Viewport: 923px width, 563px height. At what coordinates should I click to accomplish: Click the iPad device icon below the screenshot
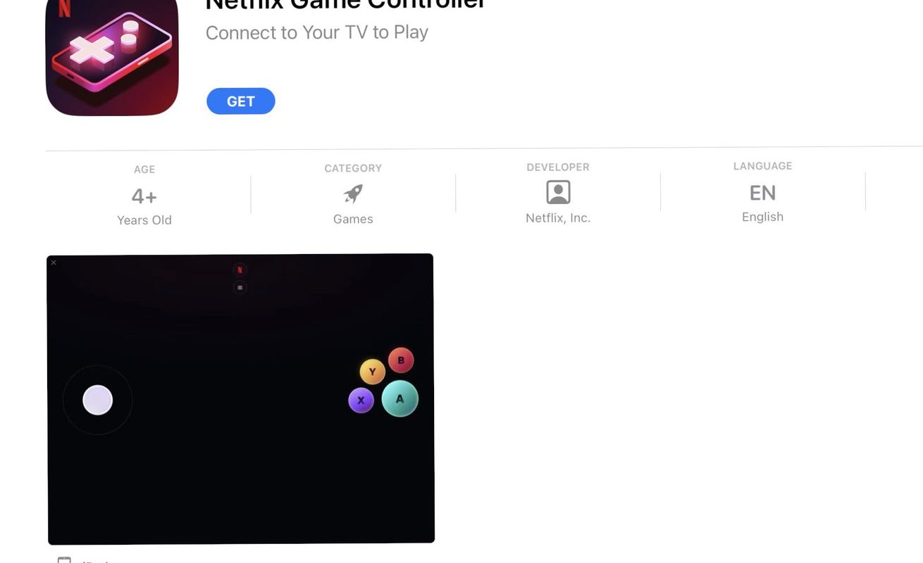(64, 560)
